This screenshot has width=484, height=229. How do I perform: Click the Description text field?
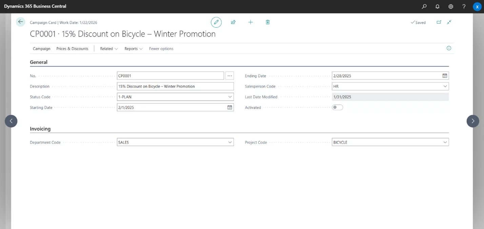[x=175, y=86]
